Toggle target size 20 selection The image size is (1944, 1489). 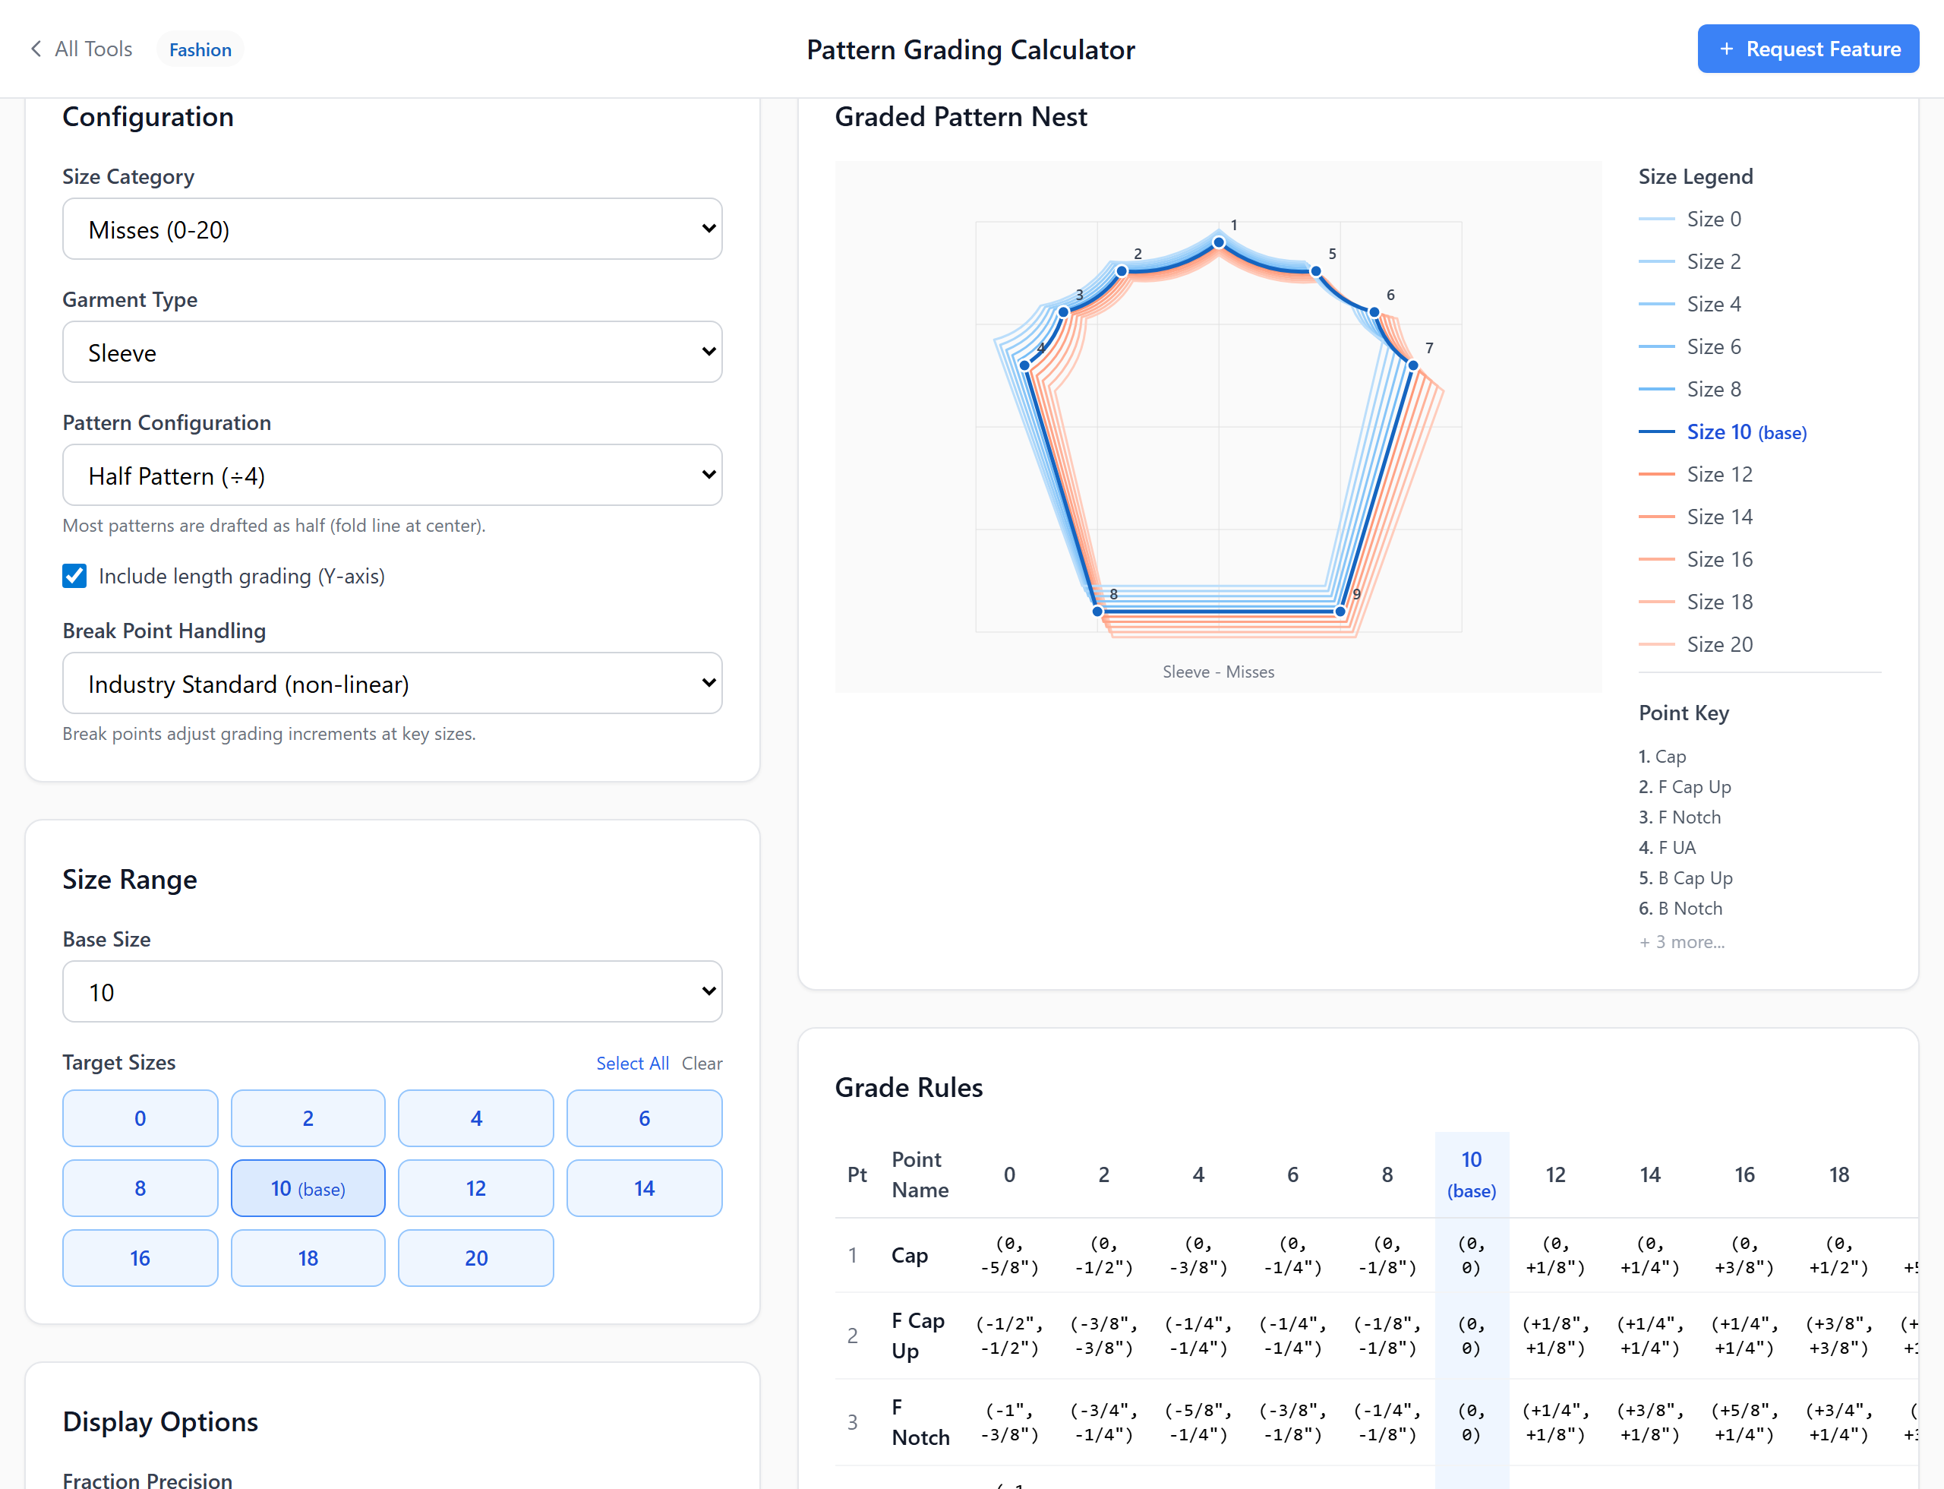click(x=476, y=1258)
